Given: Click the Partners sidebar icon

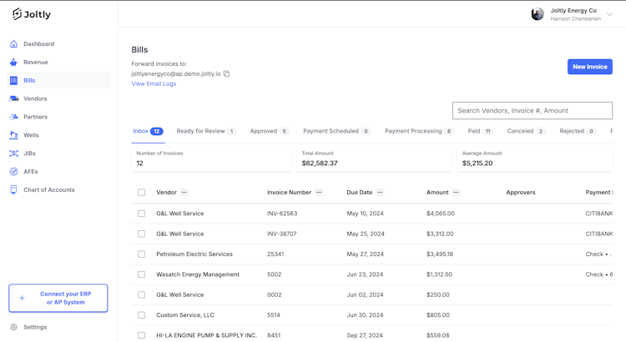Looking at the screenshot, I should coord(13,117).
